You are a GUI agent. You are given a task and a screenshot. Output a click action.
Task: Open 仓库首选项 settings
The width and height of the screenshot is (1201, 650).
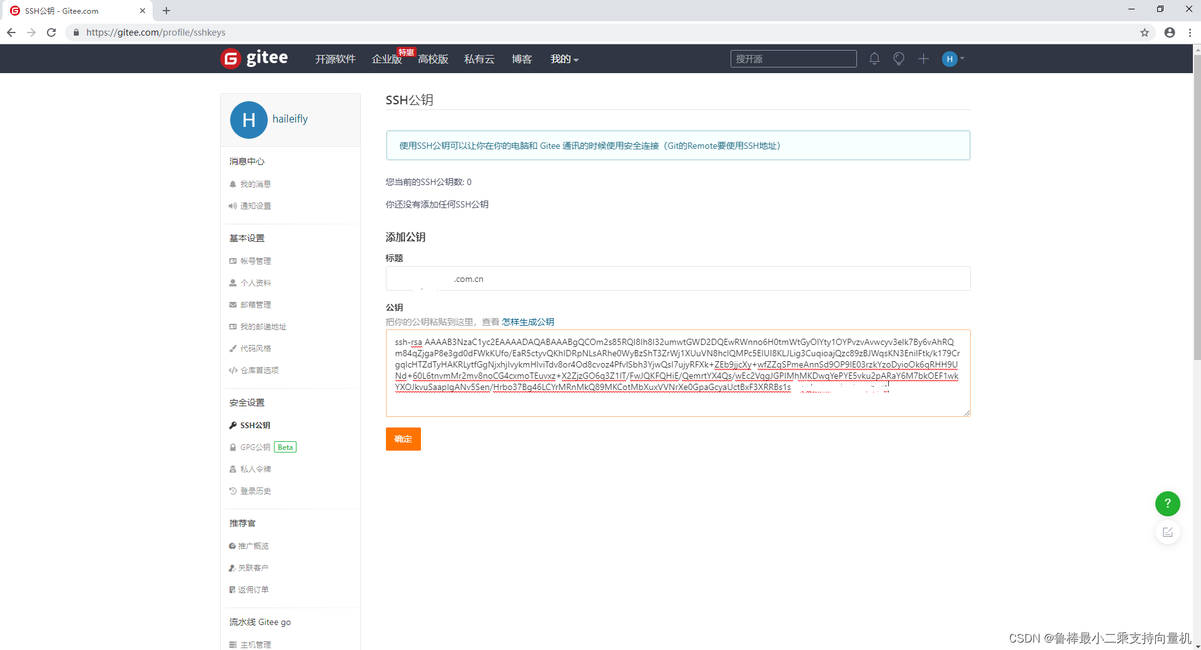[254, 370]
